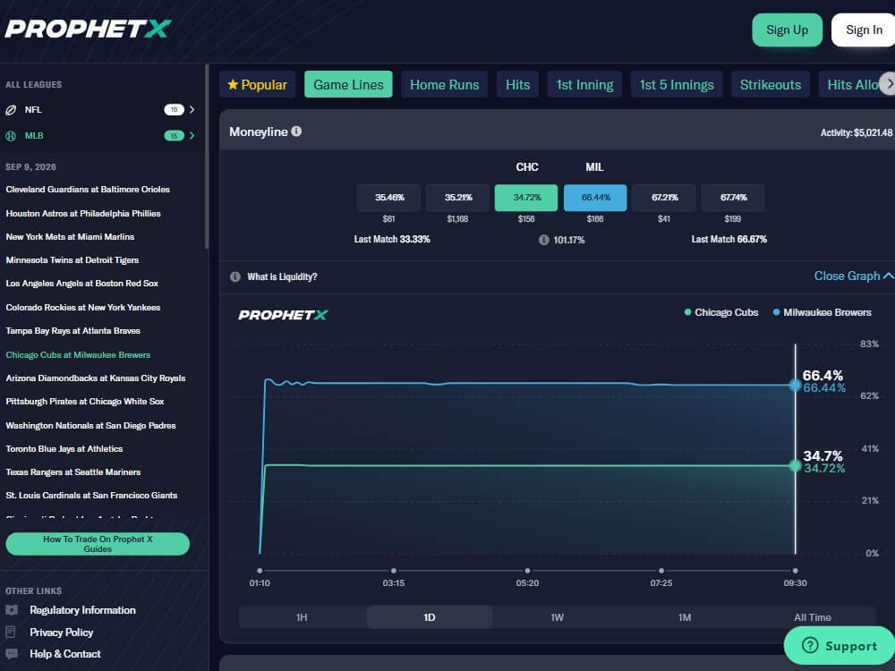The height and width of the screenshot is (671, 895).
Task: Click Brewers 66.44% graph data point
Action: (795, 385)
